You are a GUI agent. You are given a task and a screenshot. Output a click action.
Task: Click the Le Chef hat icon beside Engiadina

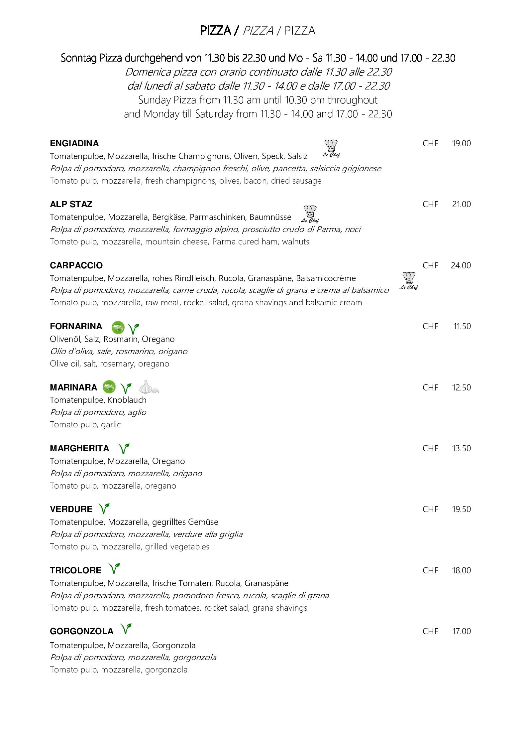click(331, 149)
